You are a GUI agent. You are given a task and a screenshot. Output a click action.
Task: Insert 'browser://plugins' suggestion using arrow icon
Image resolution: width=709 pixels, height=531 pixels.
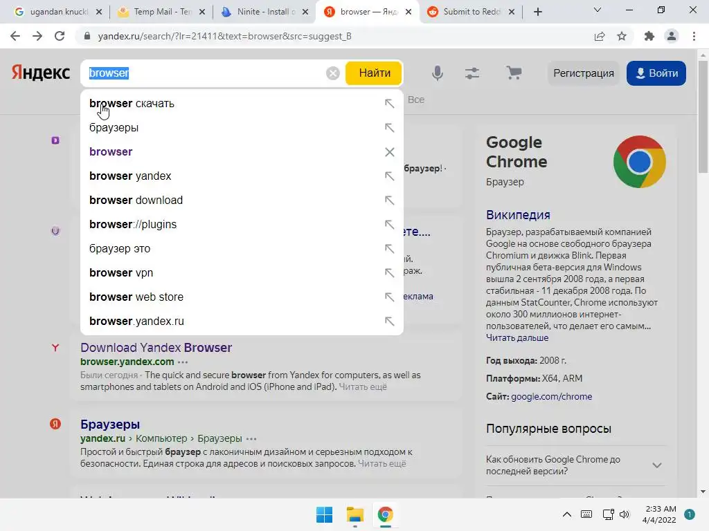[389, 225]
